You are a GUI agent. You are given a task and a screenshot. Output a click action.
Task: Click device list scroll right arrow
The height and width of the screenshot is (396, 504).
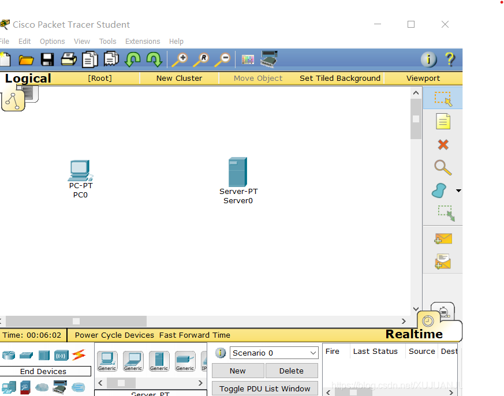200,383
